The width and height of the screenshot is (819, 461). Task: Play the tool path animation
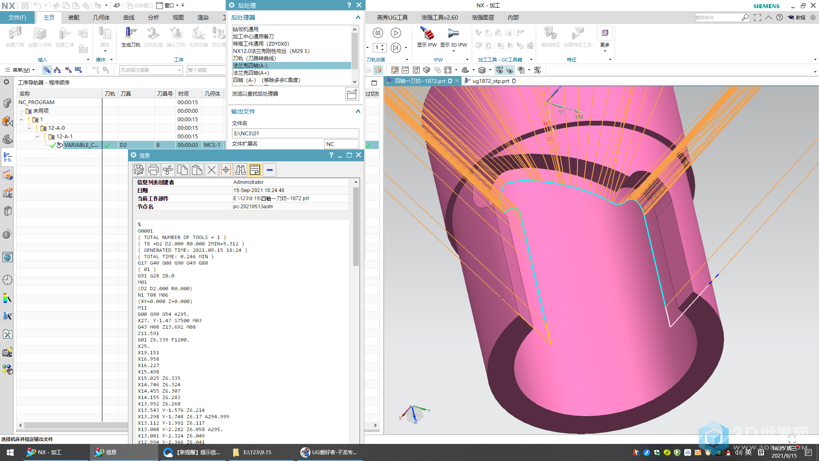[x=396, y=33]
